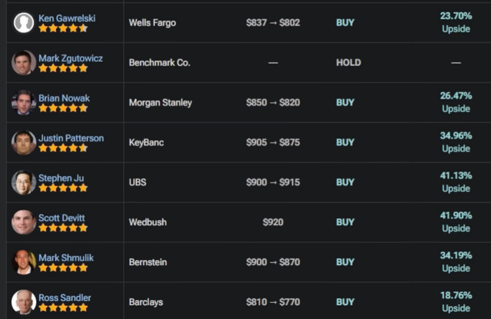This screenshot has width=491, height=319.
Task: Click the BUY rating in Wedbush row
Action: pos(345,222)
